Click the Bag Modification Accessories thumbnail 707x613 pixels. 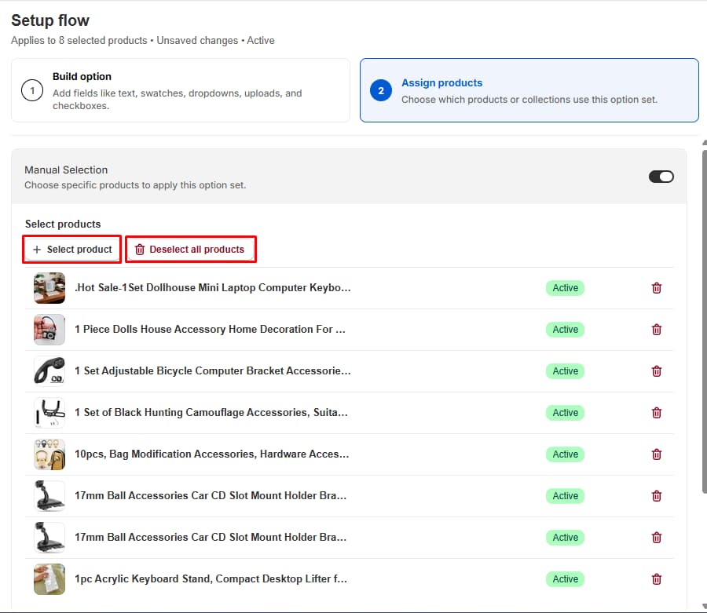[49, 454]
